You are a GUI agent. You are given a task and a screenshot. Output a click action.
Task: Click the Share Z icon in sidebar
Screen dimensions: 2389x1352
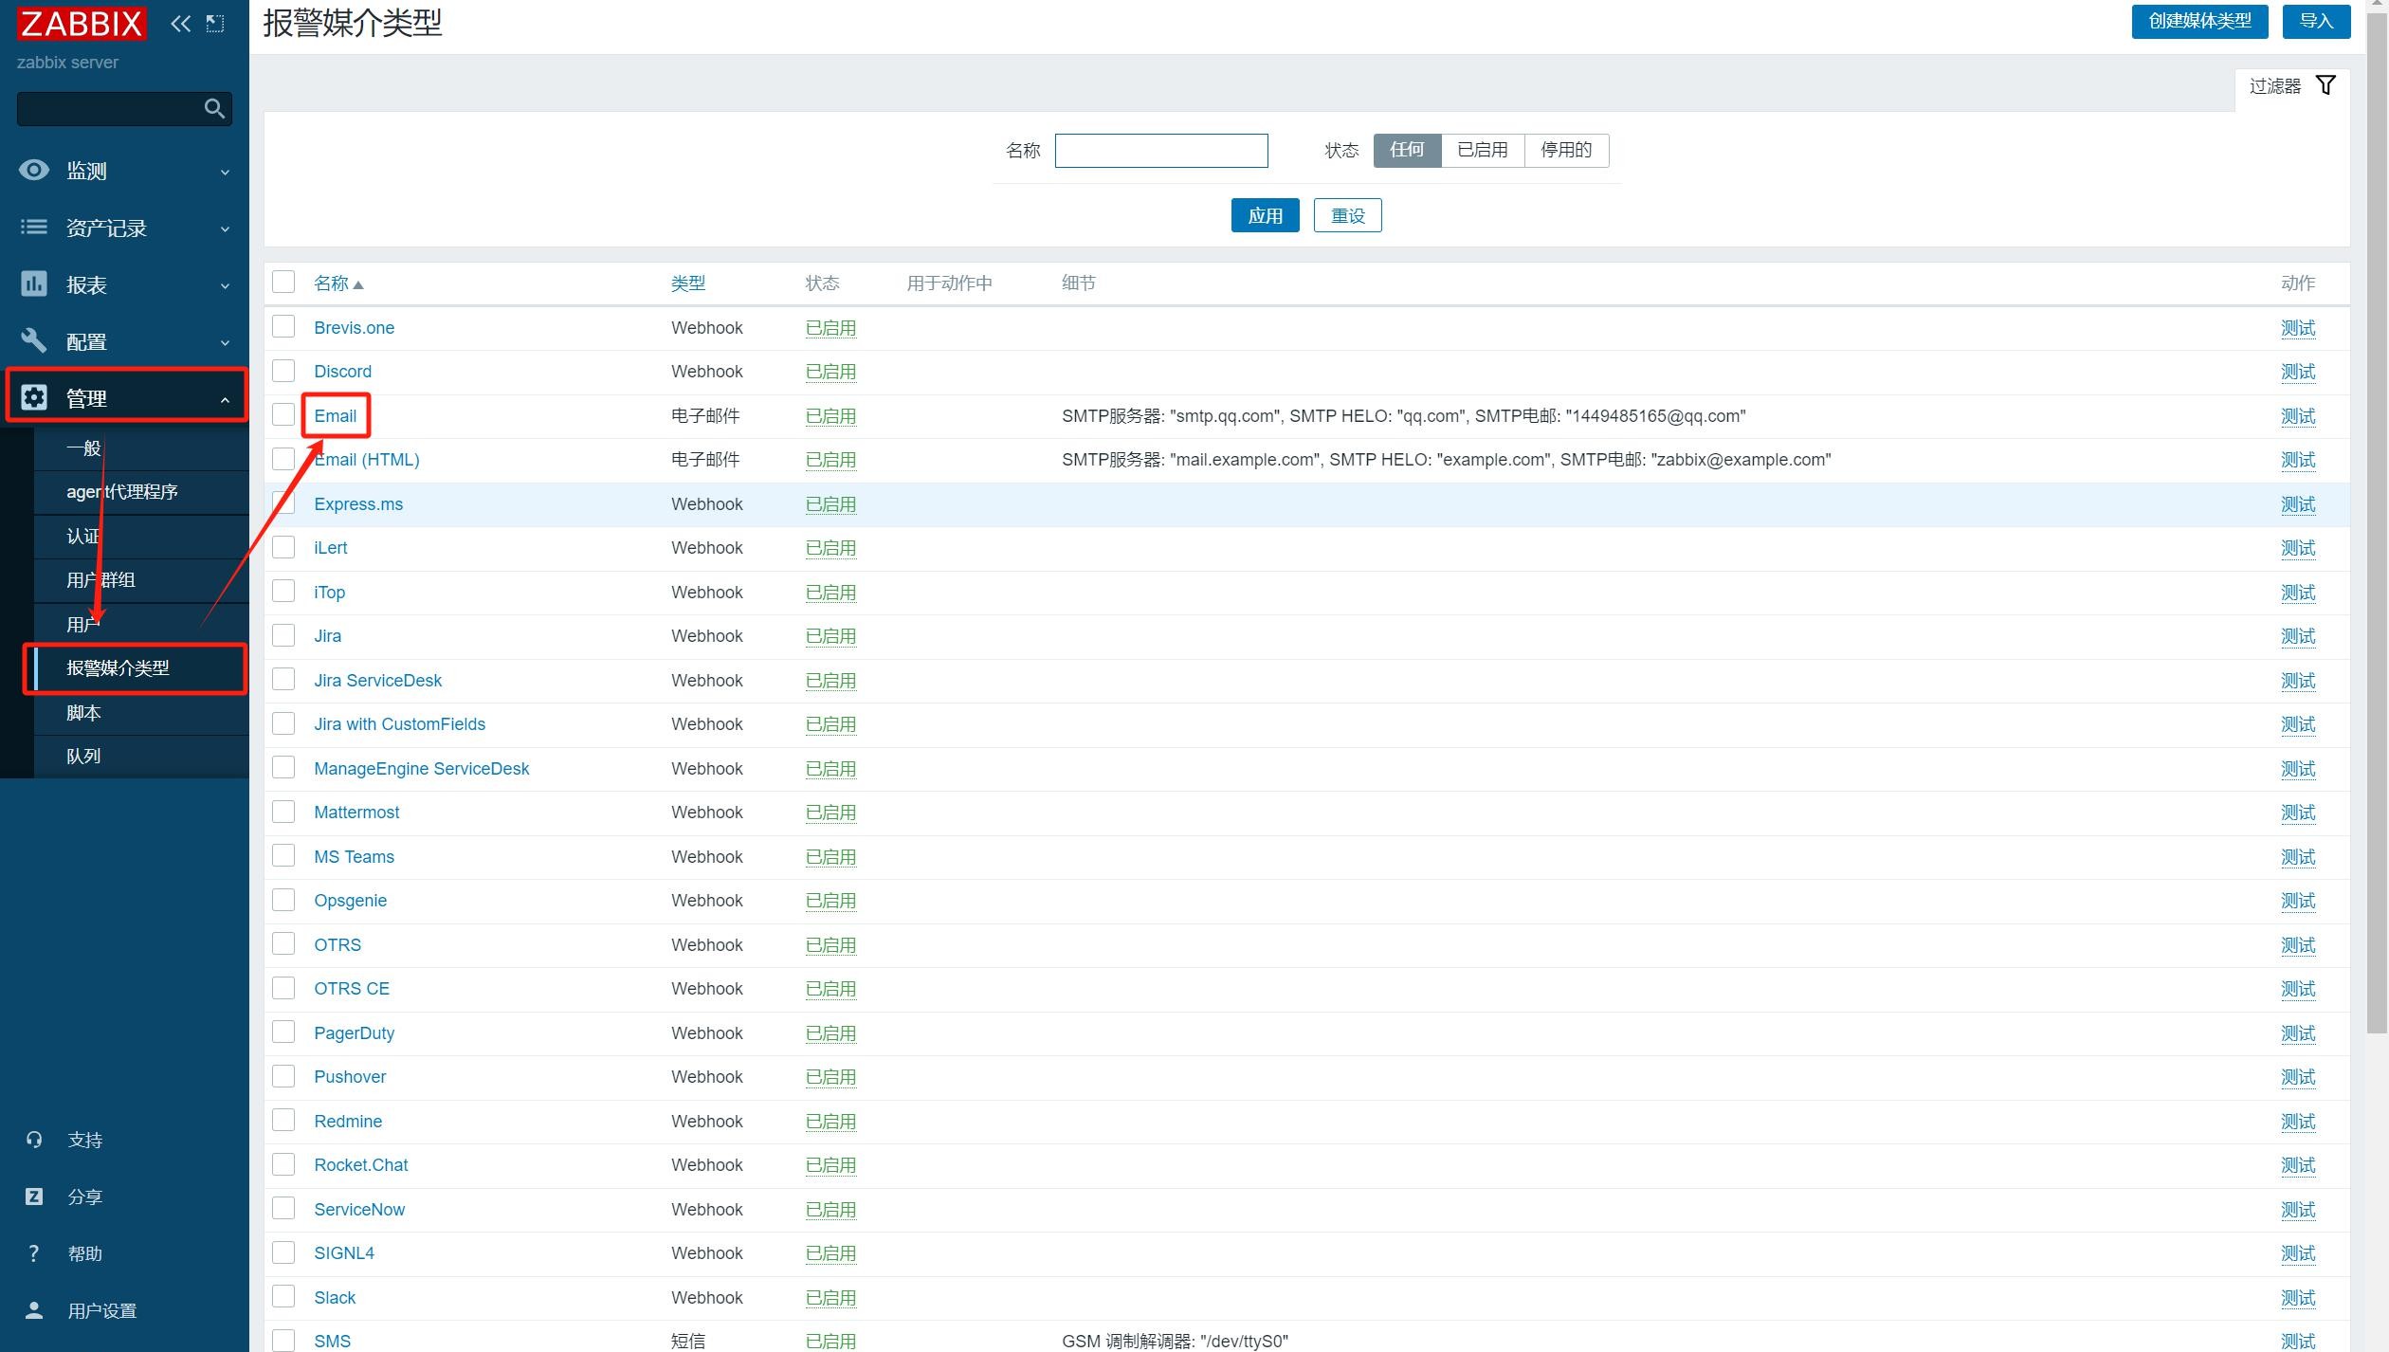click(34, 1197)
